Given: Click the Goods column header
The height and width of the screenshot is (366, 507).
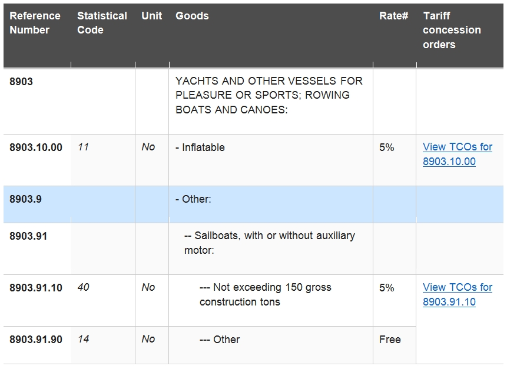Looking at the screenshot, I should click(x=192, y=16).
